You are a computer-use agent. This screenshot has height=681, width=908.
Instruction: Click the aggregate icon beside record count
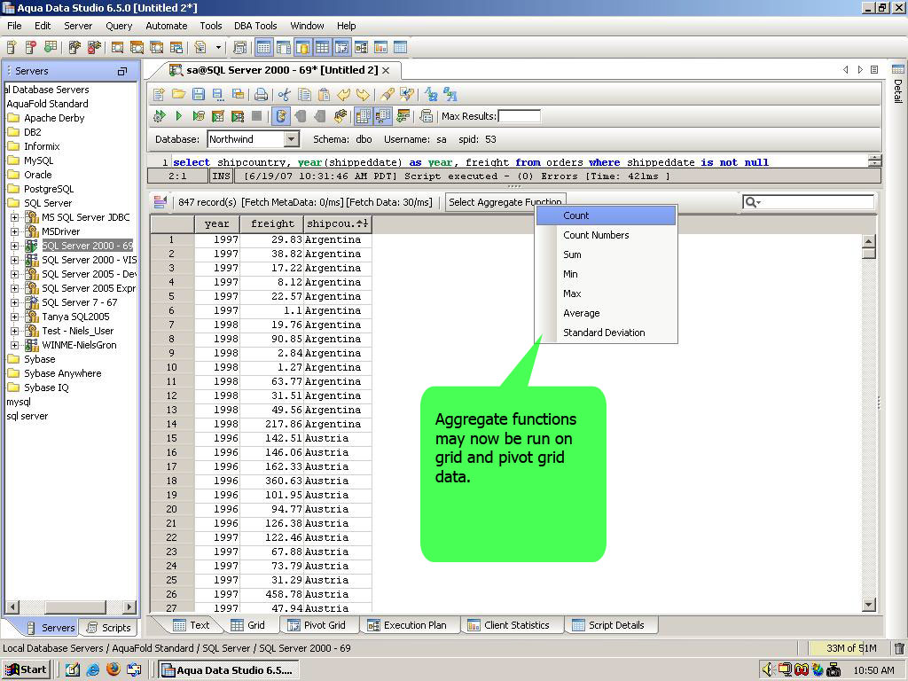tap(160, 202)
